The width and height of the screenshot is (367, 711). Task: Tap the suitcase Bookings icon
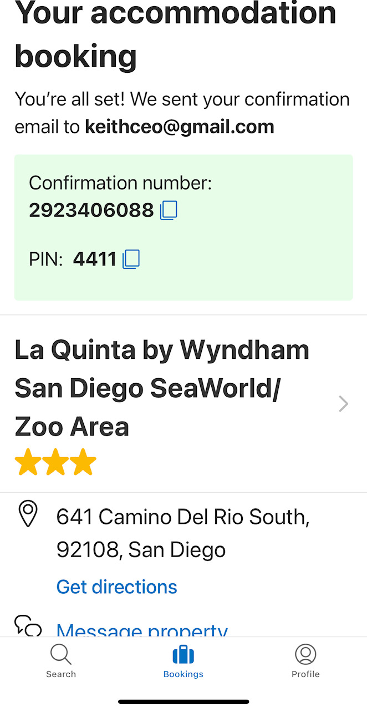[x=183, y=654]
